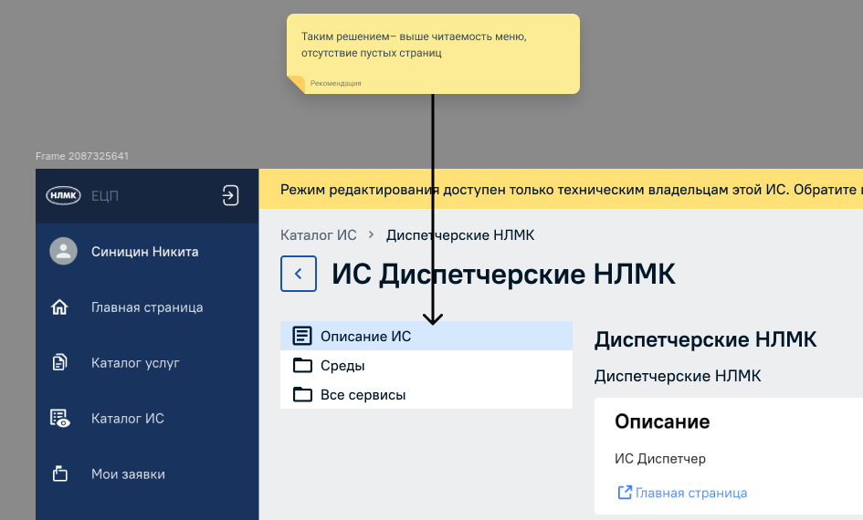The image size is (863, 520).
Task: Click the home icon in the sidebar
Action: pos(60,307)
